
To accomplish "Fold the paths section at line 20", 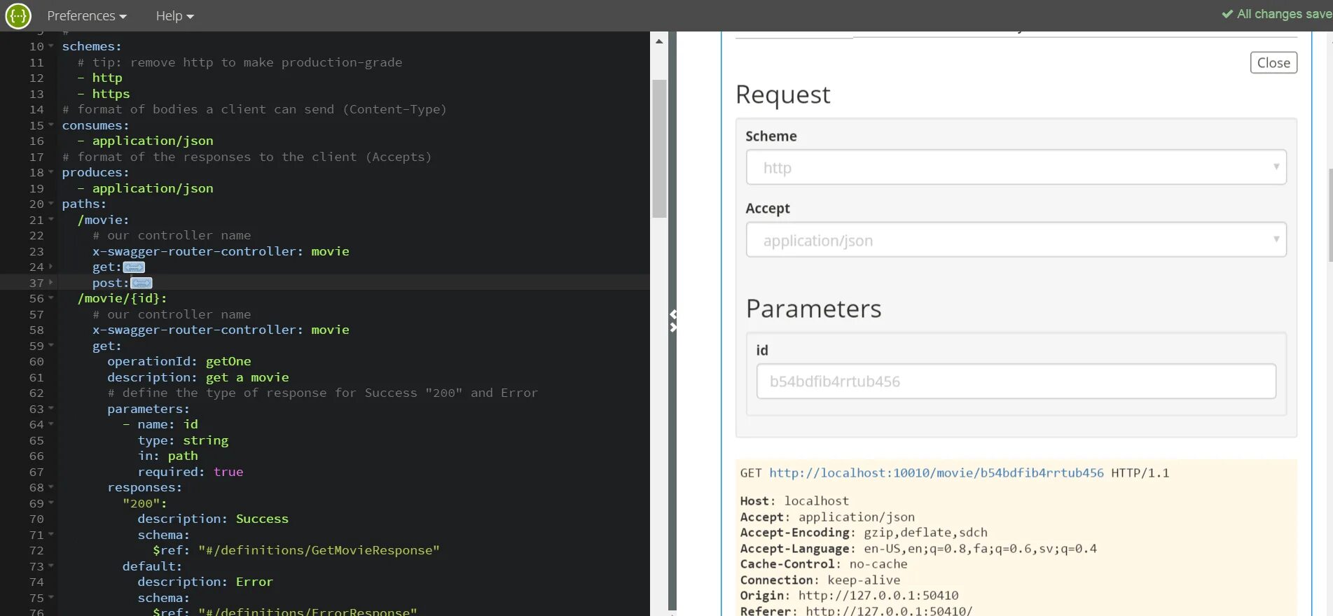I will coord(51,204).
